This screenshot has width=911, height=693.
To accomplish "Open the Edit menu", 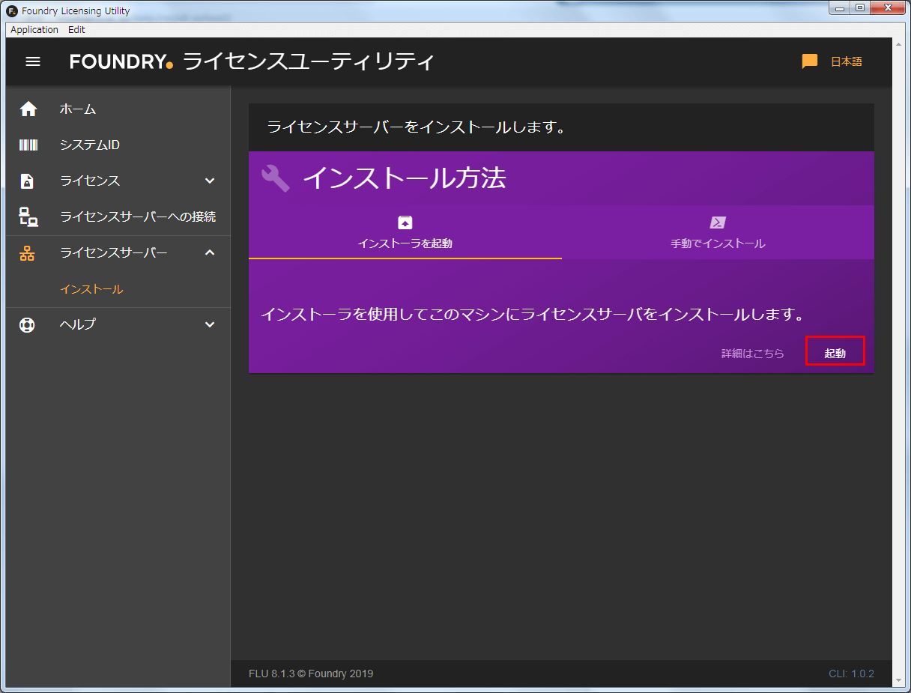I will [76, 30].
